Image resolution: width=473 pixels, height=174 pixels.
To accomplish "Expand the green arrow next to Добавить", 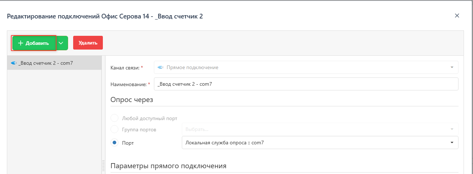I will [x=61, y=43].
